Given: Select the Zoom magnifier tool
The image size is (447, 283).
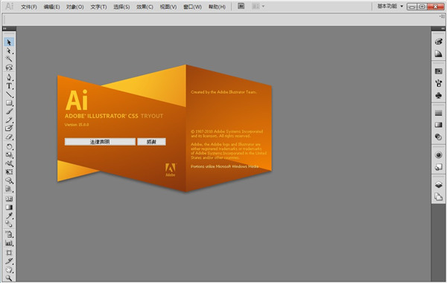Looking at the screenshot, I should click(x=9, y=278).
